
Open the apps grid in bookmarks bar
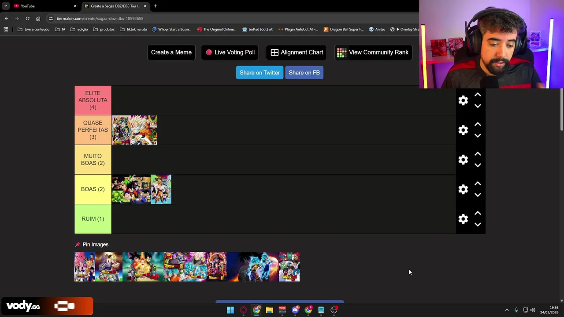6,29
